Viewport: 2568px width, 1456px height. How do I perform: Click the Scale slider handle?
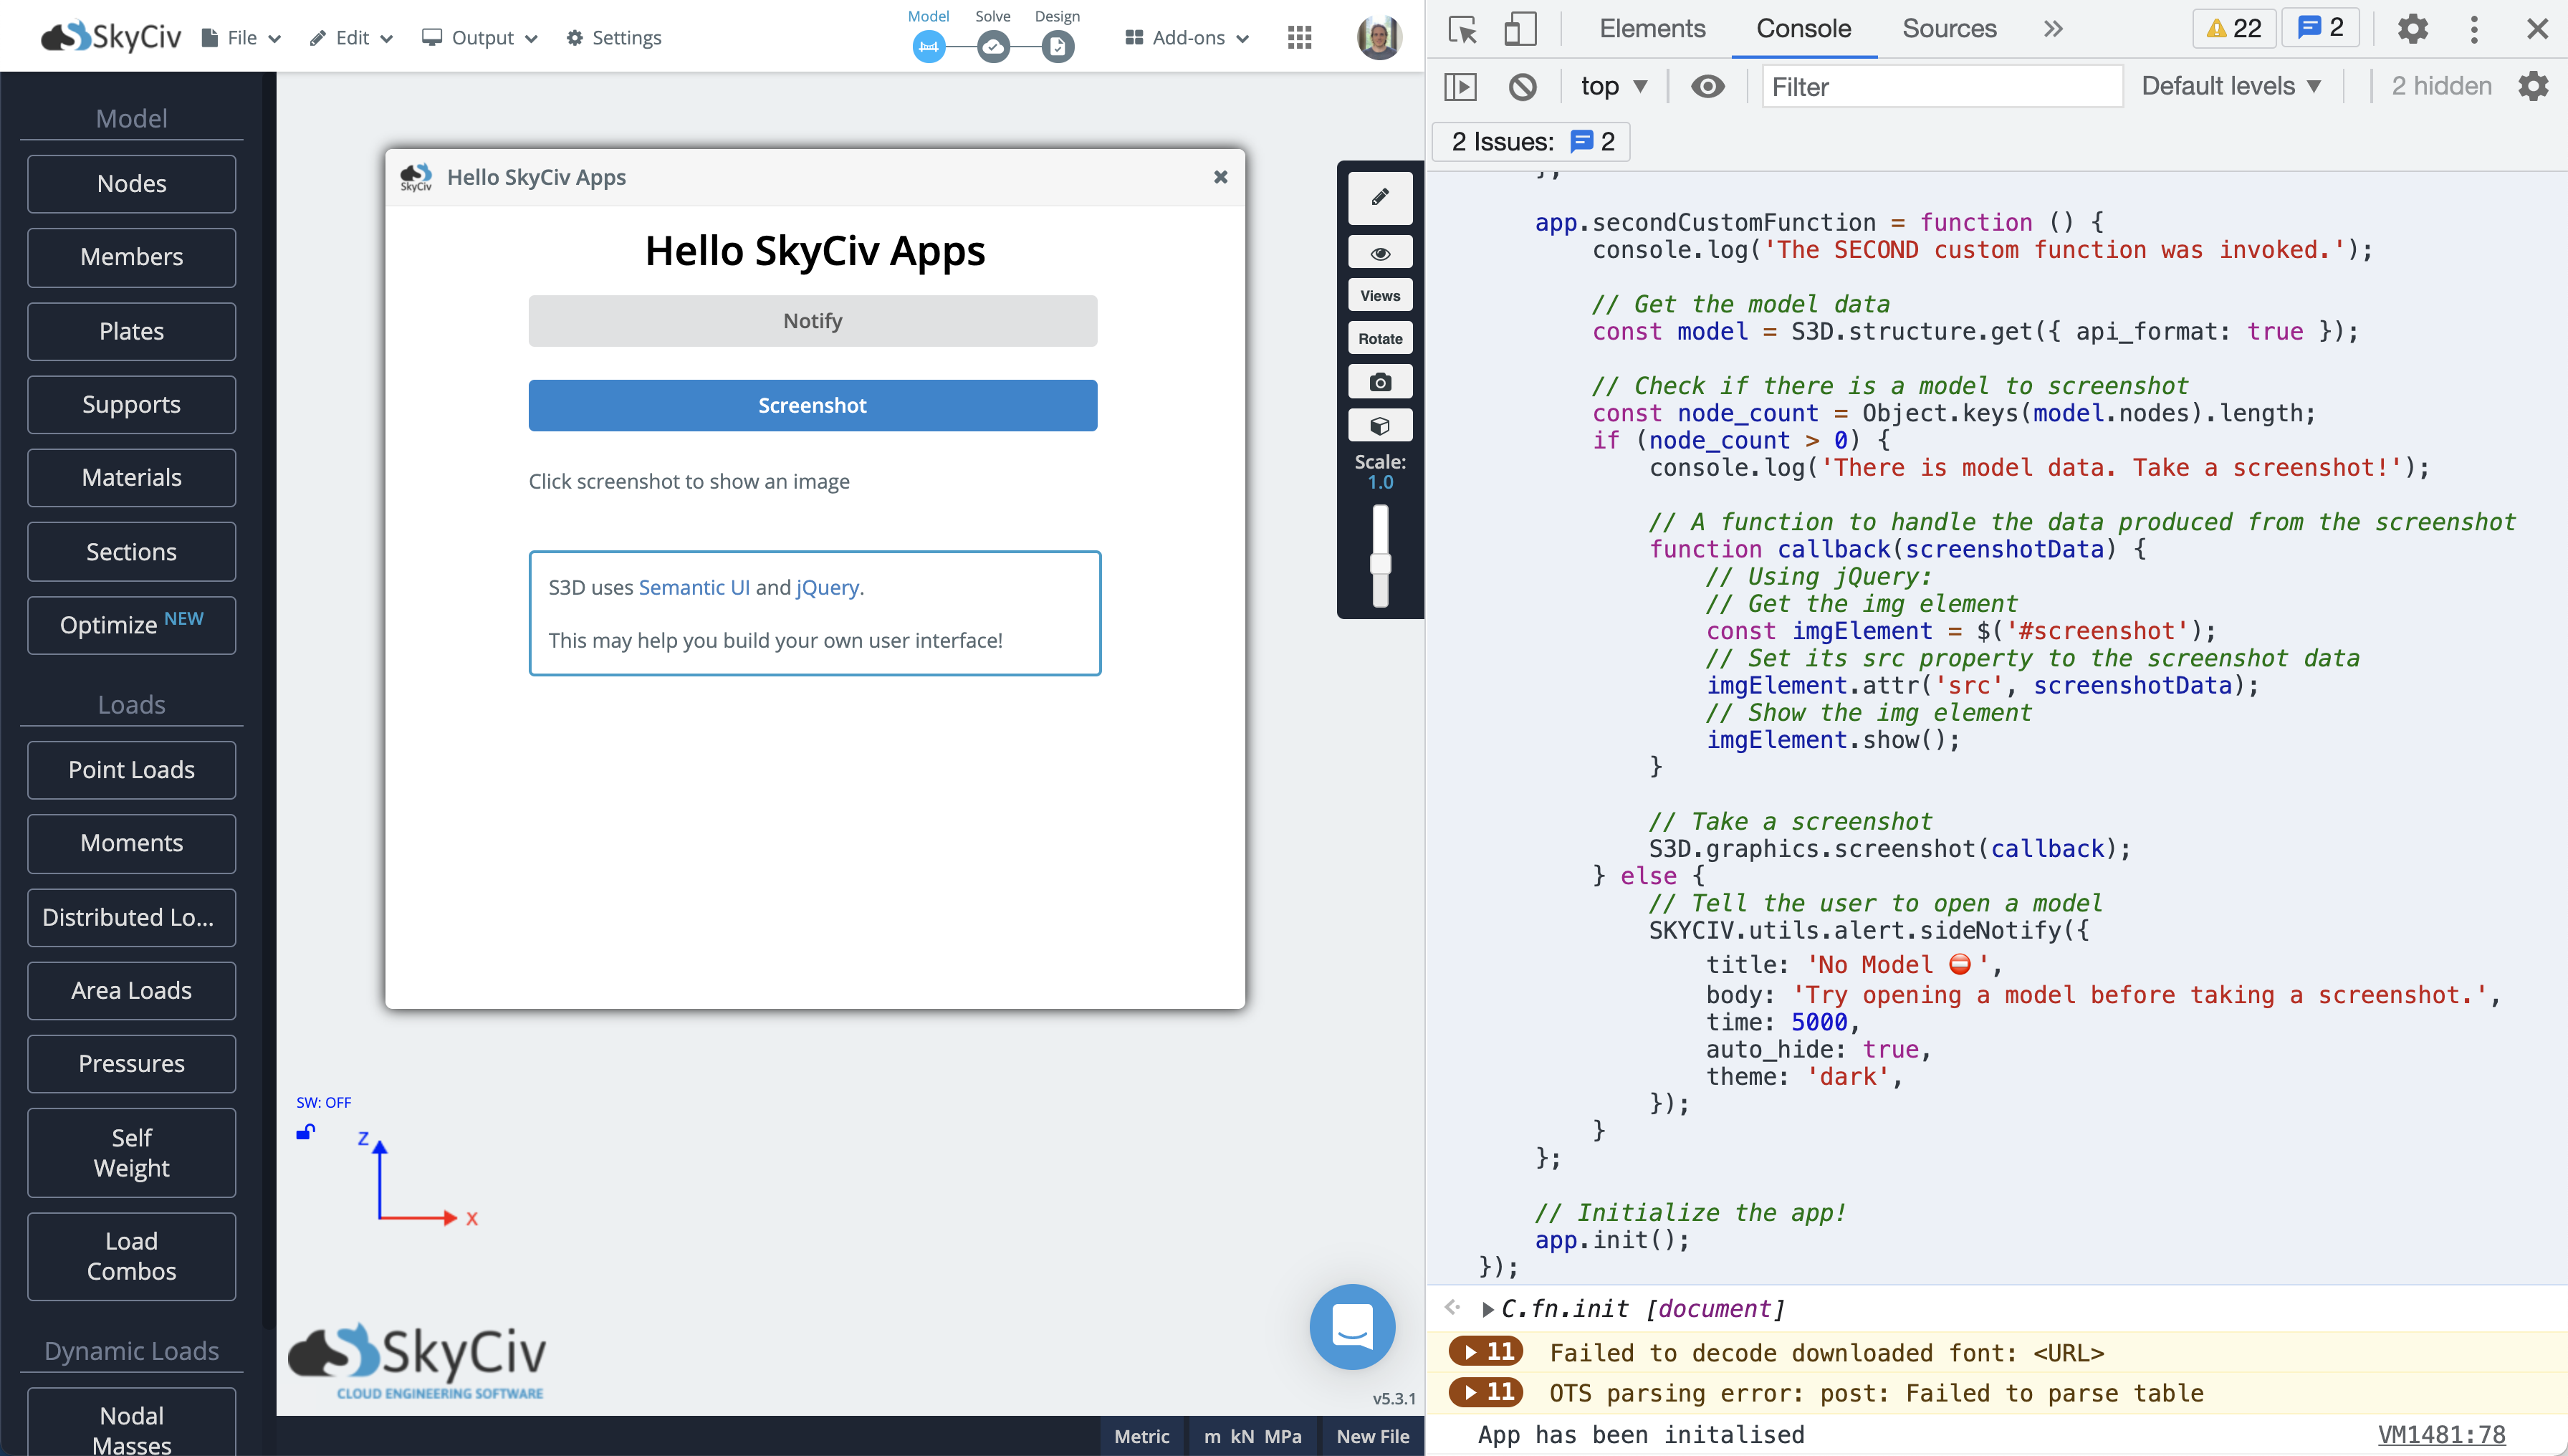(1380, 564)
